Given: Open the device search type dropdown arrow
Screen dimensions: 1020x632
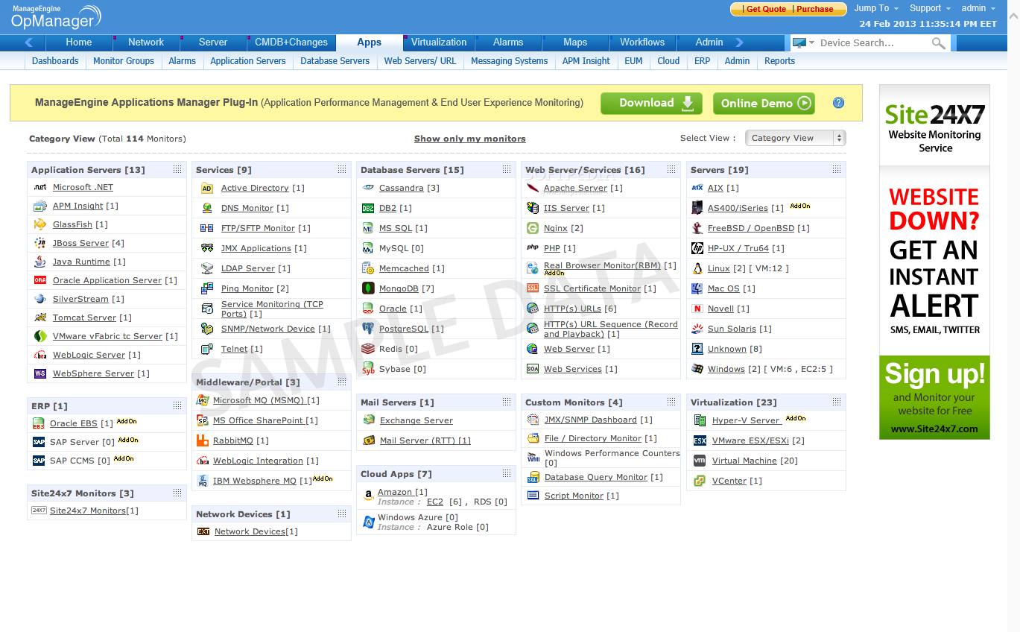Looking at the screenshot, I should 812,43.
